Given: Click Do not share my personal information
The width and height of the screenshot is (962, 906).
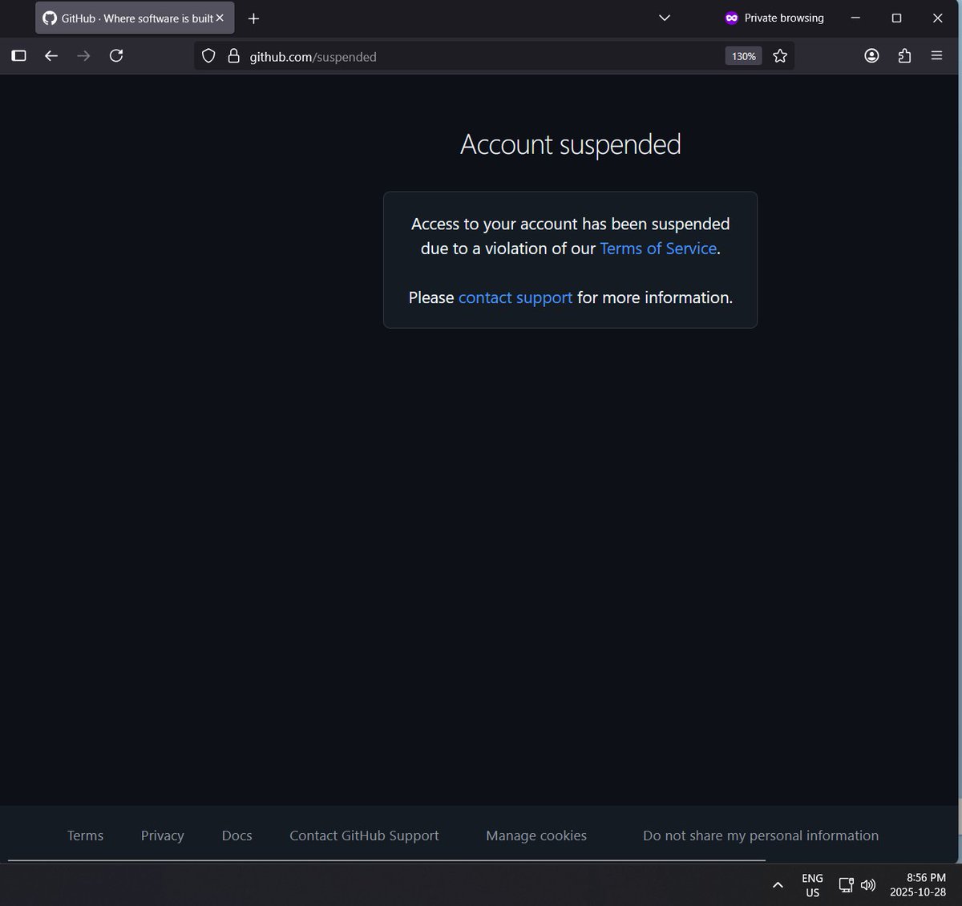Looking at the screenshot, I should click(761, 835).
